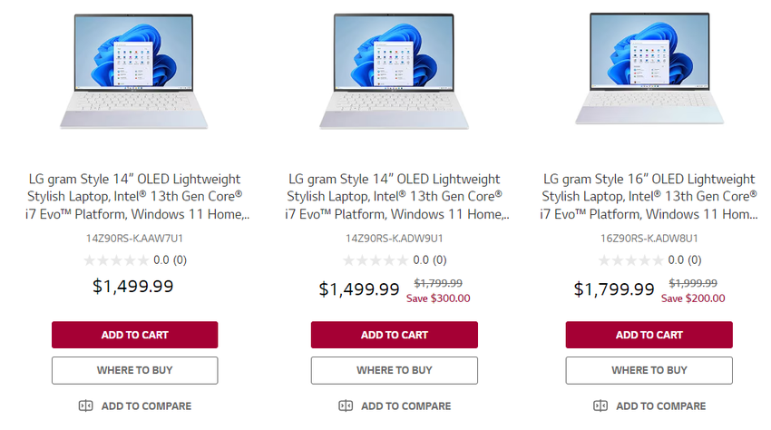
Task: Find where to buy first 14" laptop
Action: point(134,370)
